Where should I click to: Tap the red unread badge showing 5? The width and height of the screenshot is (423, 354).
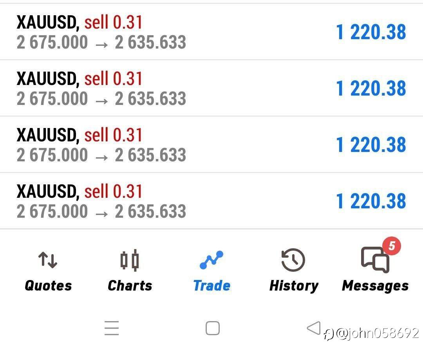click(392, 246)
